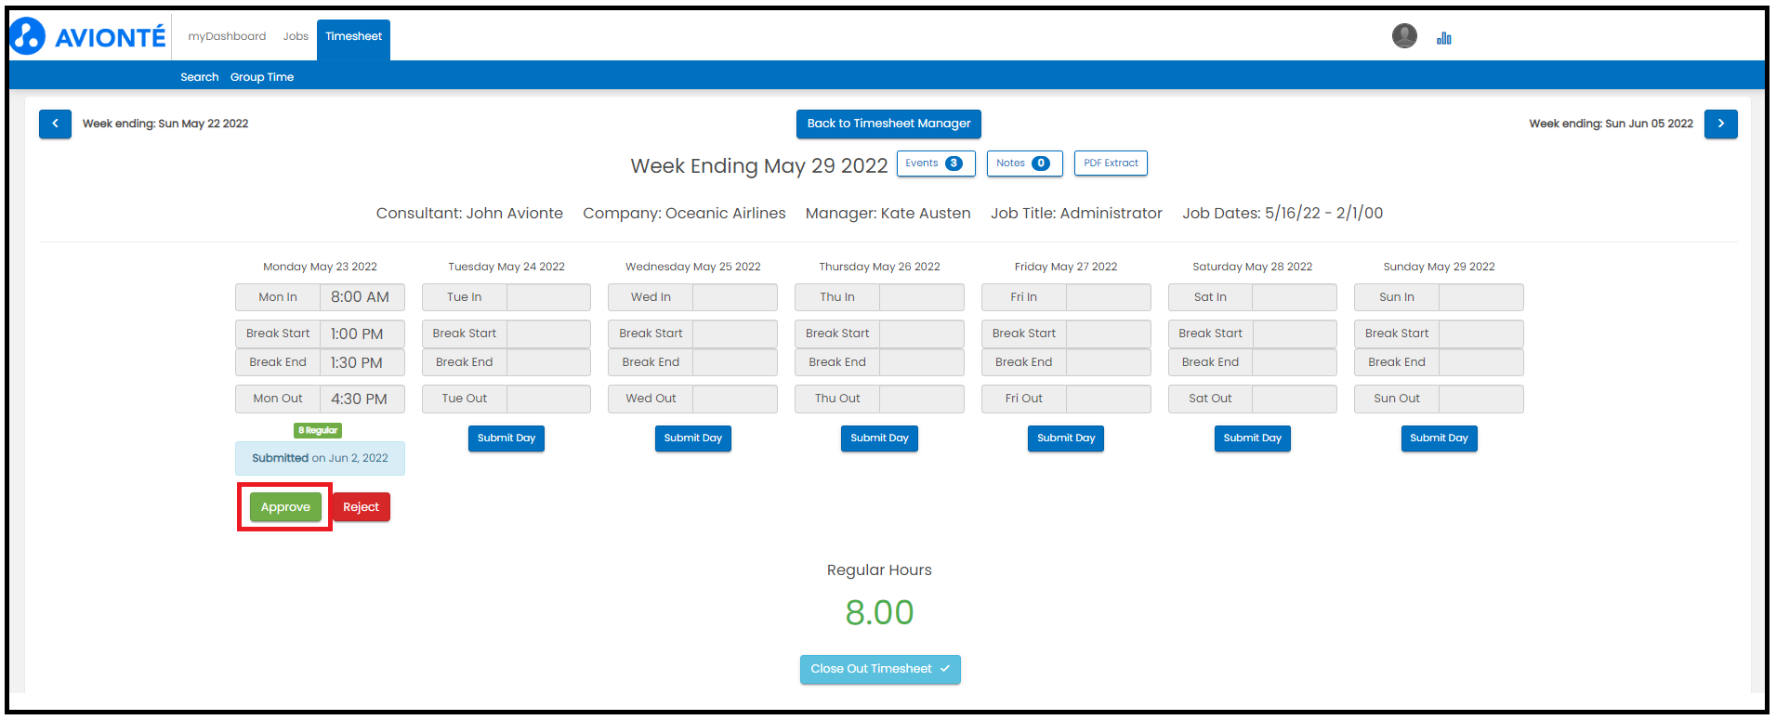Screen dimensions: 1776x720
Task: Click the 8 Regular hours badge
Action: [x=318, y=430]
